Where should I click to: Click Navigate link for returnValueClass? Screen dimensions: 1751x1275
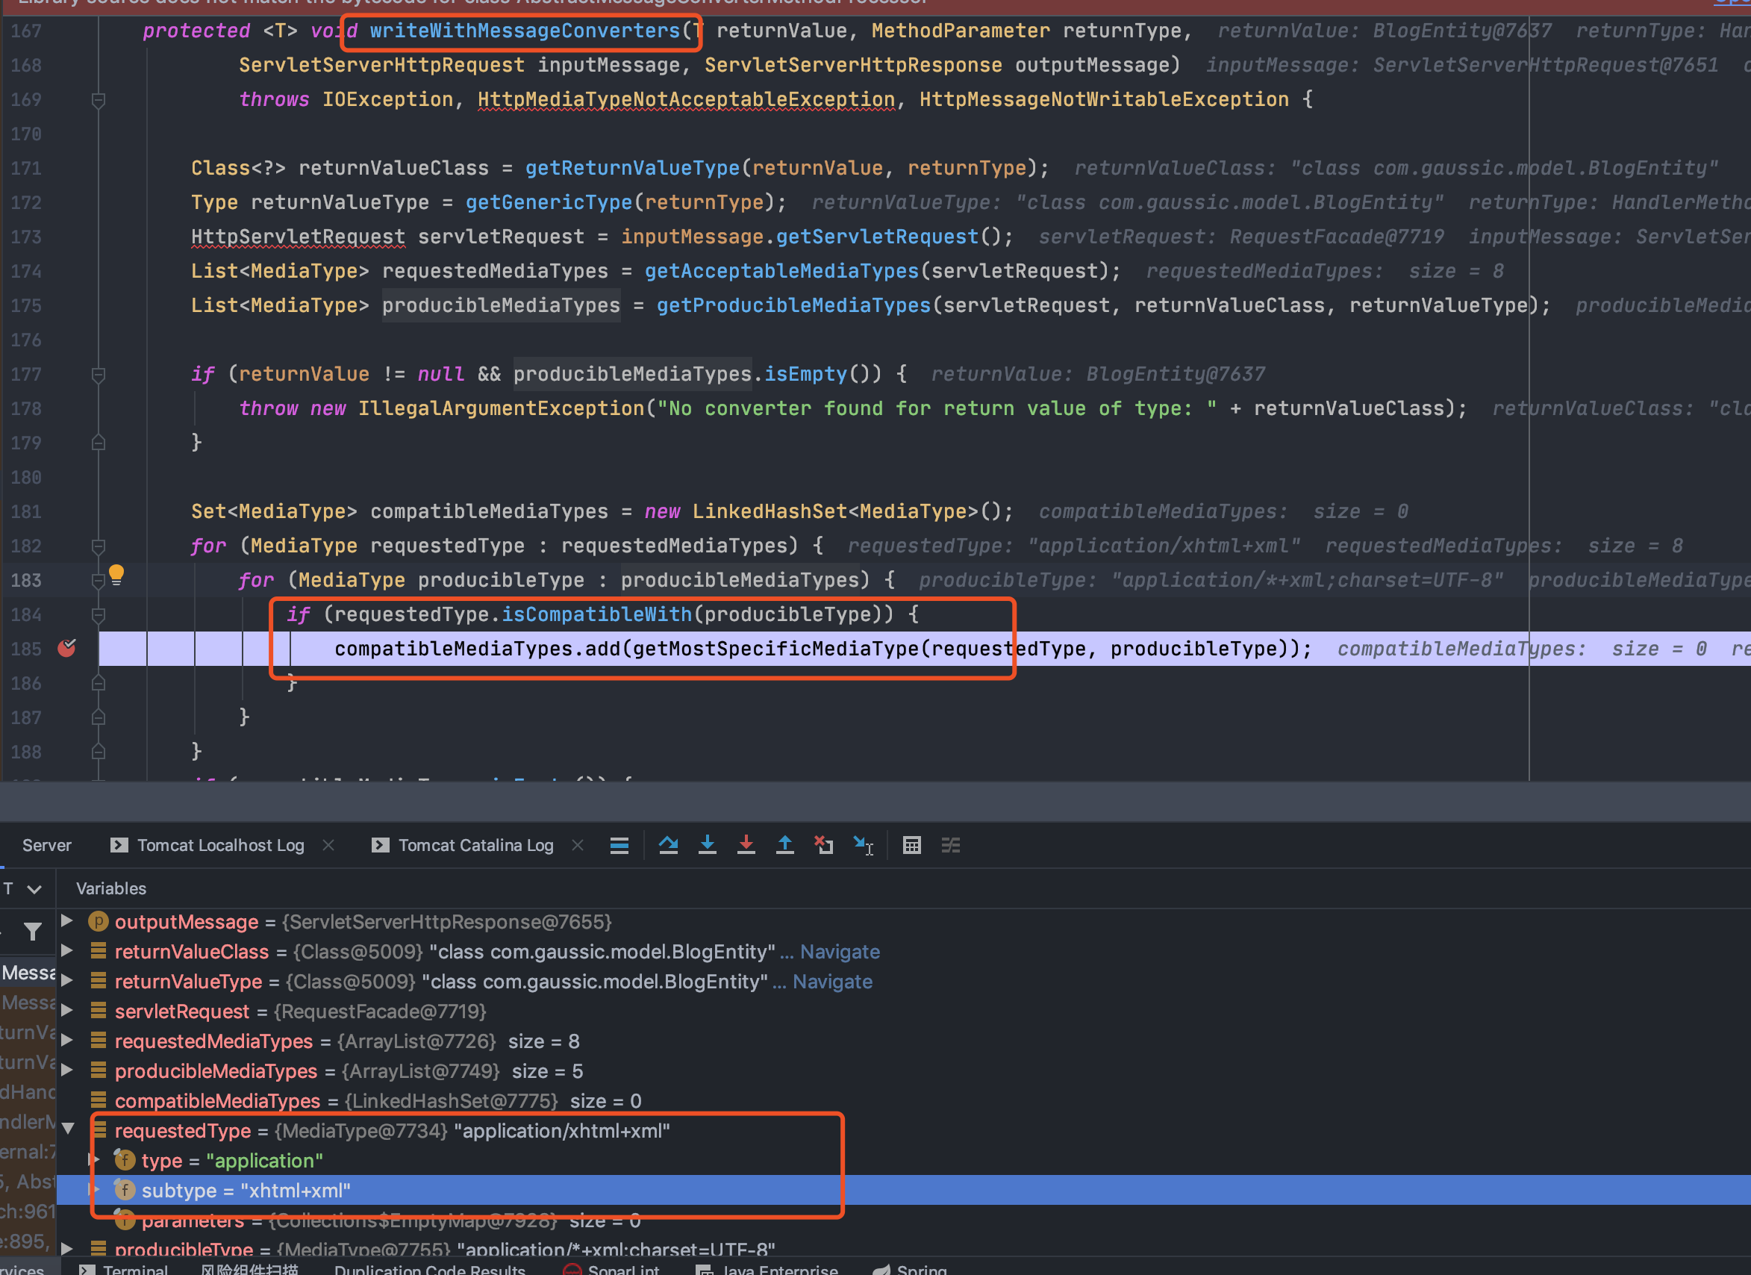pos(839,952)
